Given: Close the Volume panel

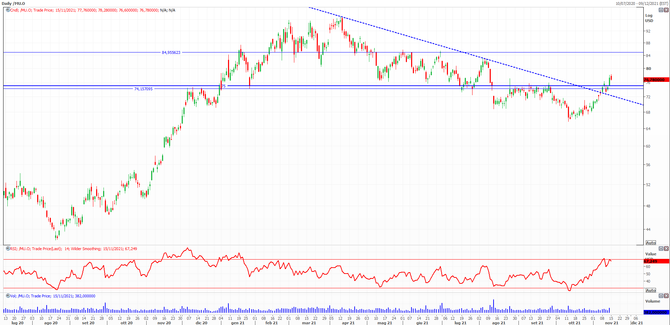Looking at the screenshot, I should point(666,296).
